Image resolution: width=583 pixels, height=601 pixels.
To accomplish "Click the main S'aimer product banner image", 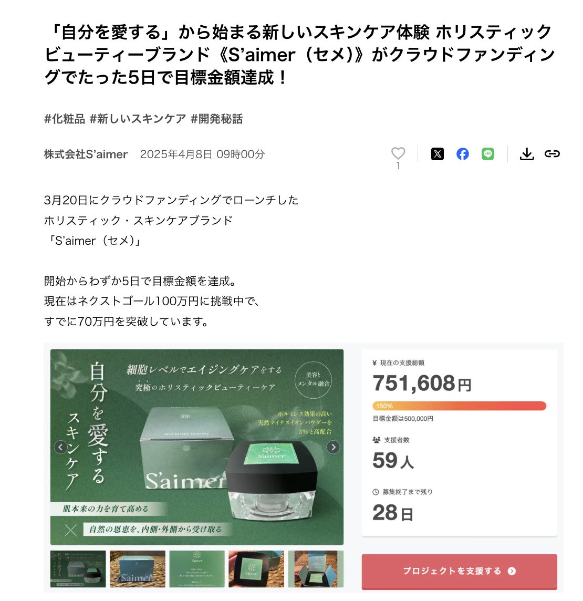I will 196,447.
